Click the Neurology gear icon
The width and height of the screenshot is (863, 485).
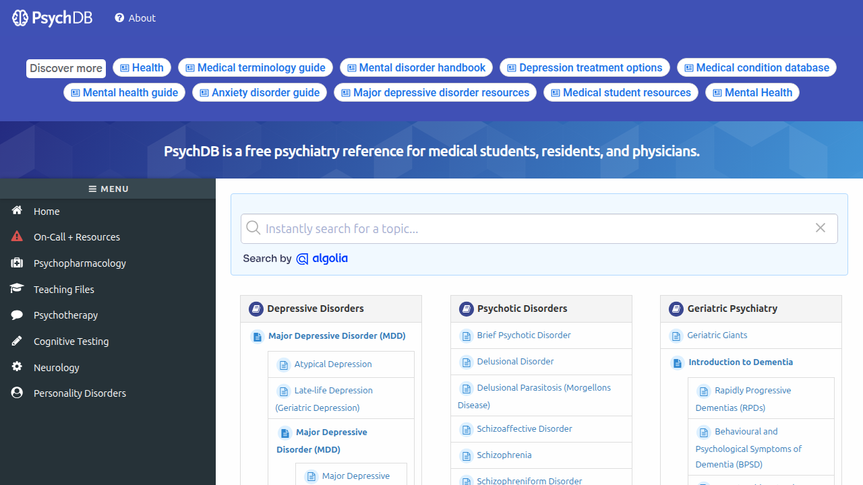17,366
